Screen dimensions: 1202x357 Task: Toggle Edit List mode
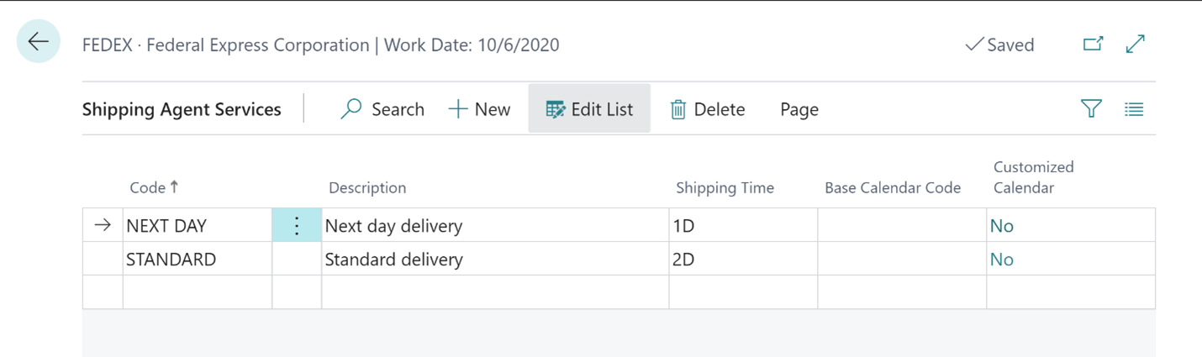coord(589,108)
